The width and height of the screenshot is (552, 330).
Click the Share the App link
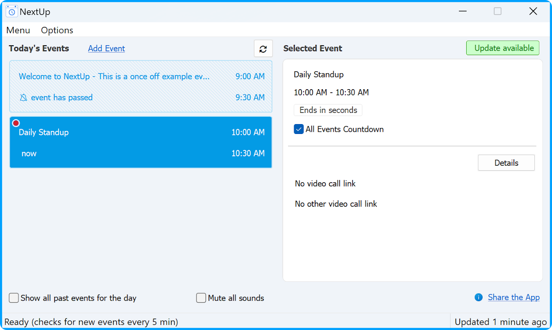pyautogui.click(x=514, y=297)
